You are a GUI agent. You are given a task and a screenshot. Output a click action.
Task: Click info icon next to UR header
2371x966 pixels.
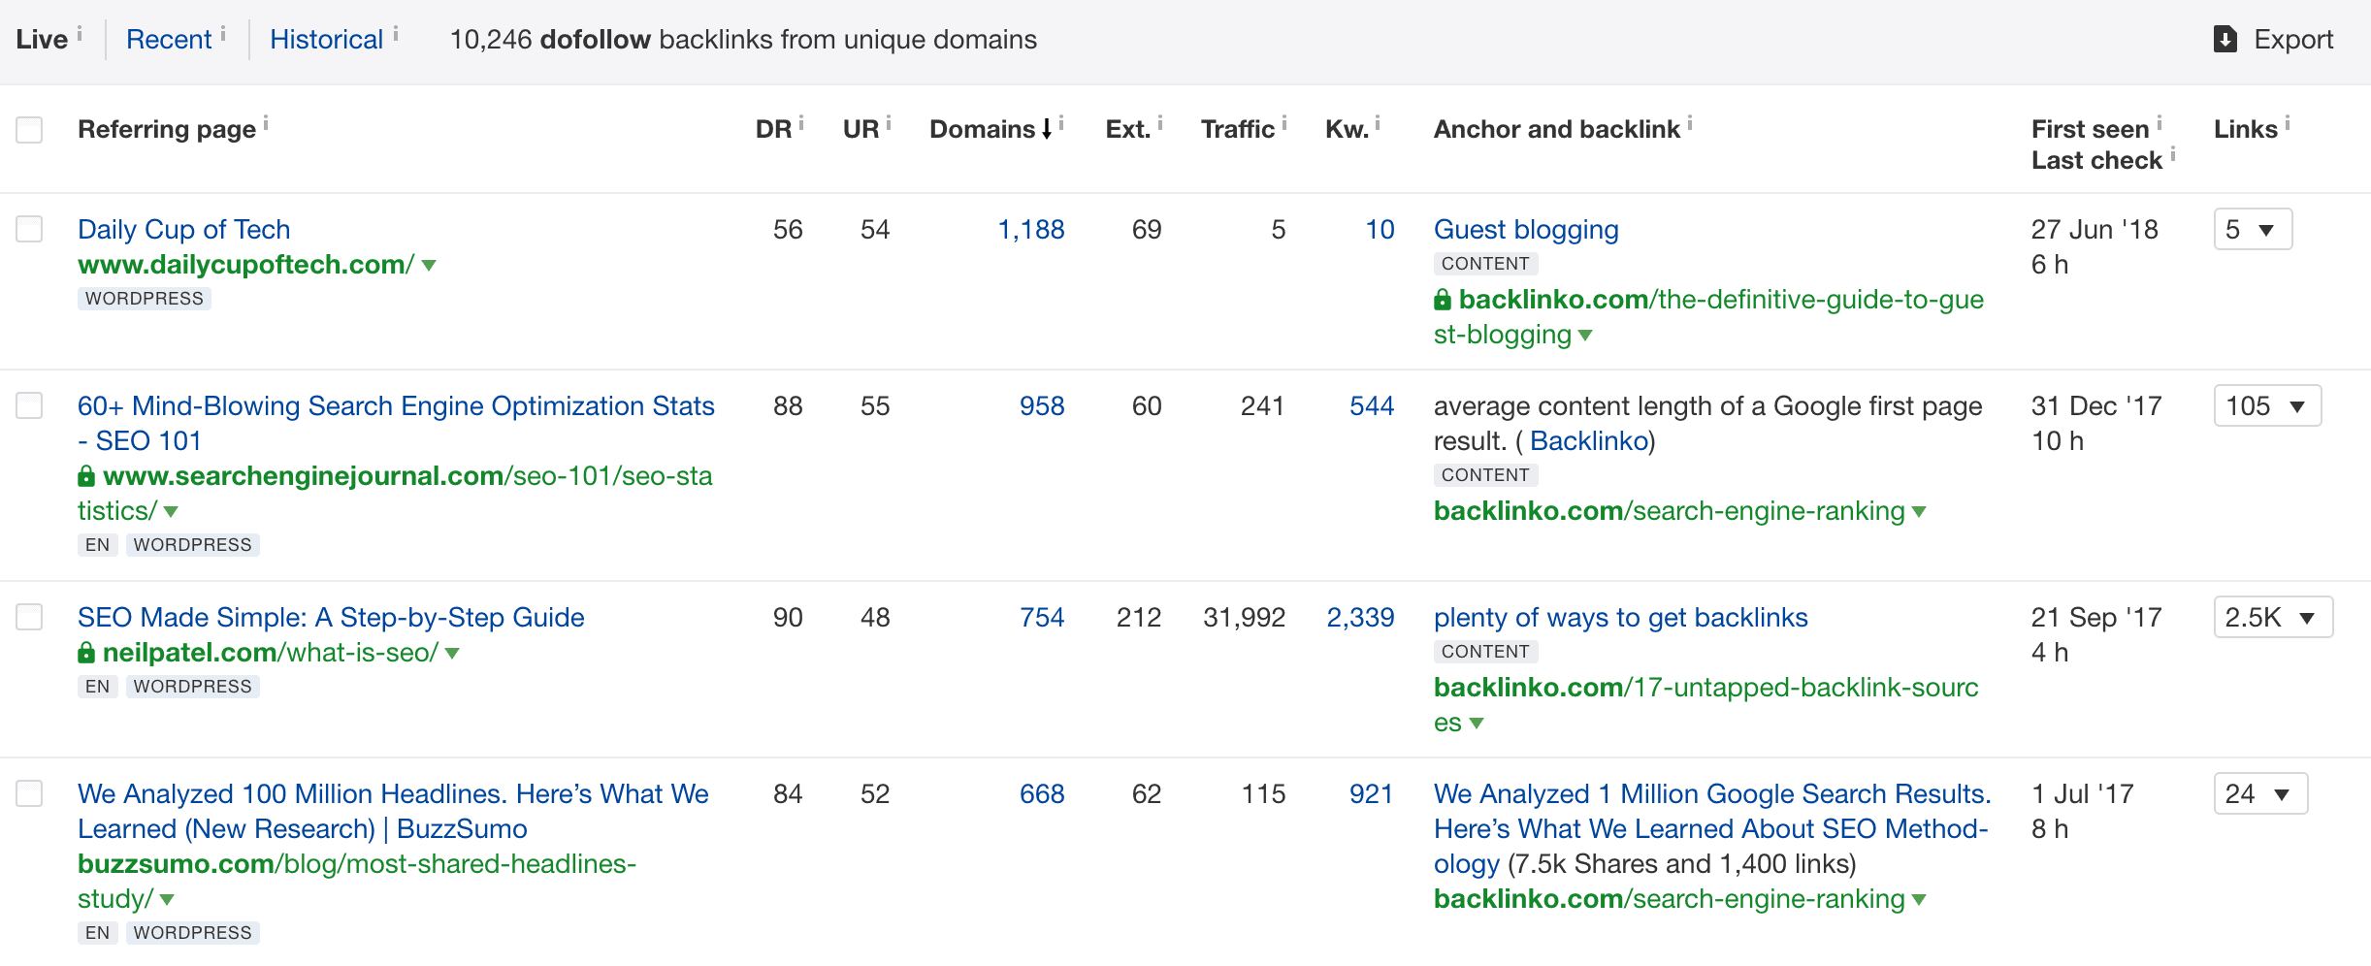[889, 123]
